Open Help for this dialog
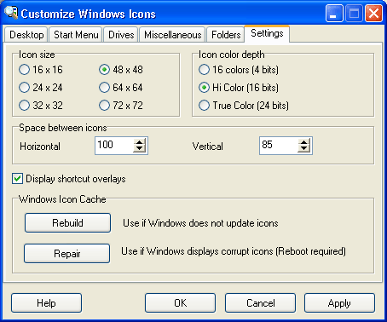The image size is (387, 322). click(46, 303)
